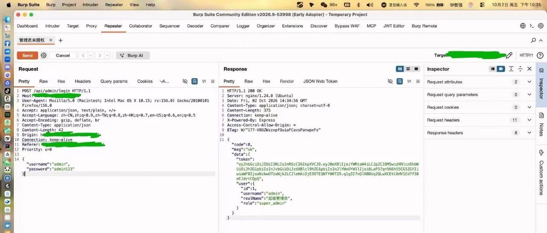The width and height of the screenshot is (547, 233).
Task: Open the Bypass WAF tab
Action: 347,26
